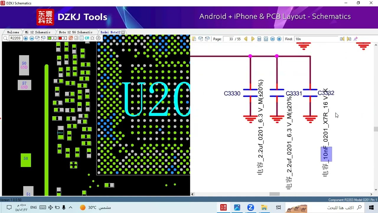Click the Task View taskbar icon
The image size is (378, 213).
(278, 207)
